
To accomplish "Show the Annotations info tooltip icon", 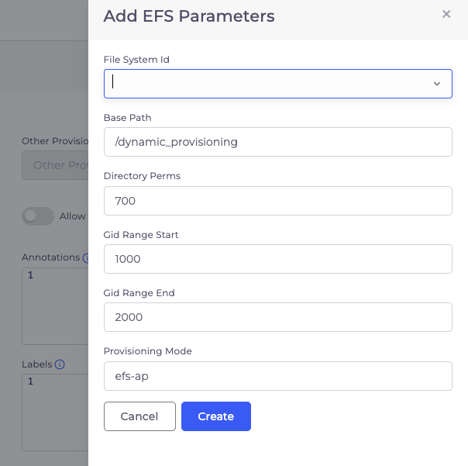I will [85, 257].
